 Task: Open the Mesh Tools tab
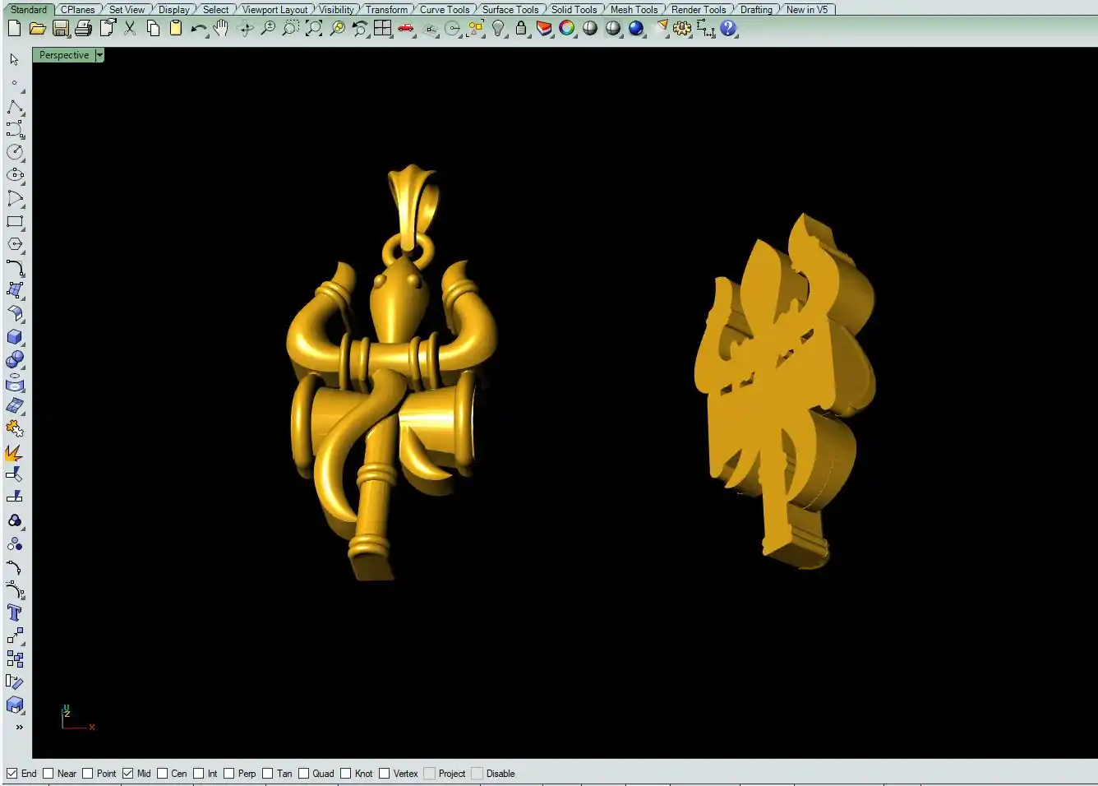click(634, 10)
